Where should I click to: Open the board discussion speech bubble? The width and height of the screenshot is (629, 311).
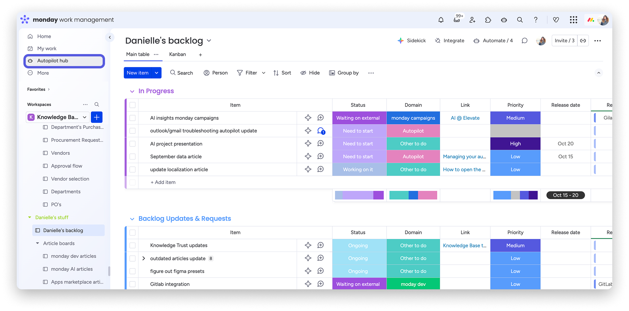[x=525, y=41]
